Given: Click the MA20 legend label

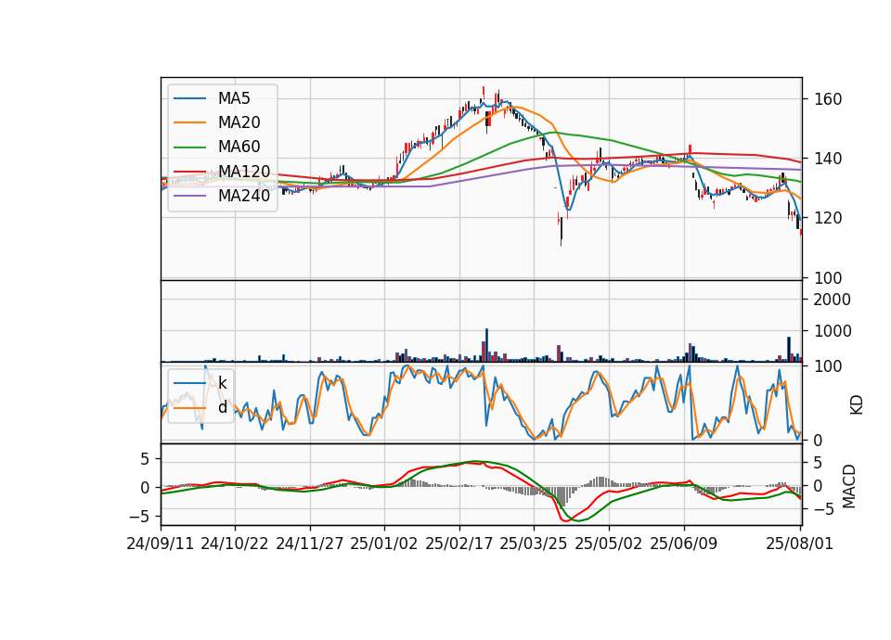Looking at the screenshot, I should (239, 122).
